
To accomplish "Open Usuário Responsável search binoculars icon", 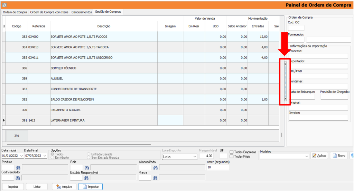I will (86, 178).
